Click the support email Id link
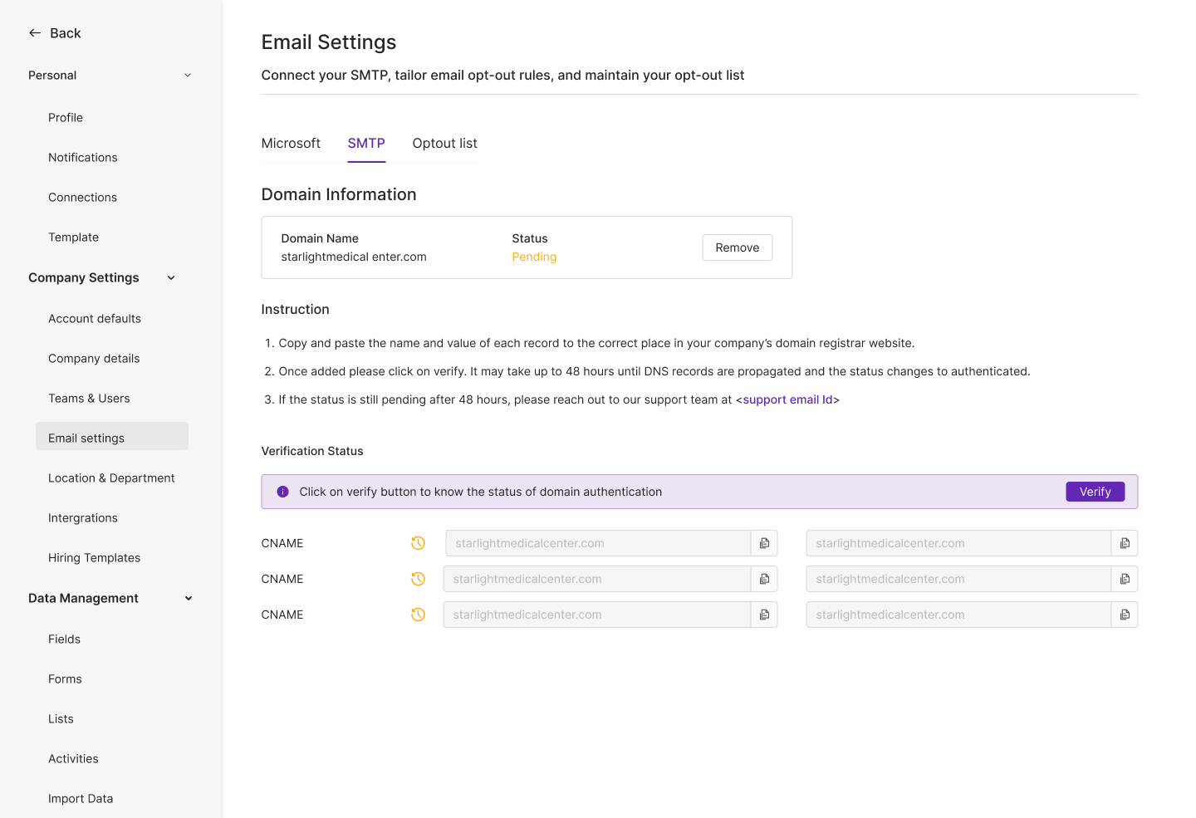This screenshot has height=818, width=1196. [x=787, y=399]
